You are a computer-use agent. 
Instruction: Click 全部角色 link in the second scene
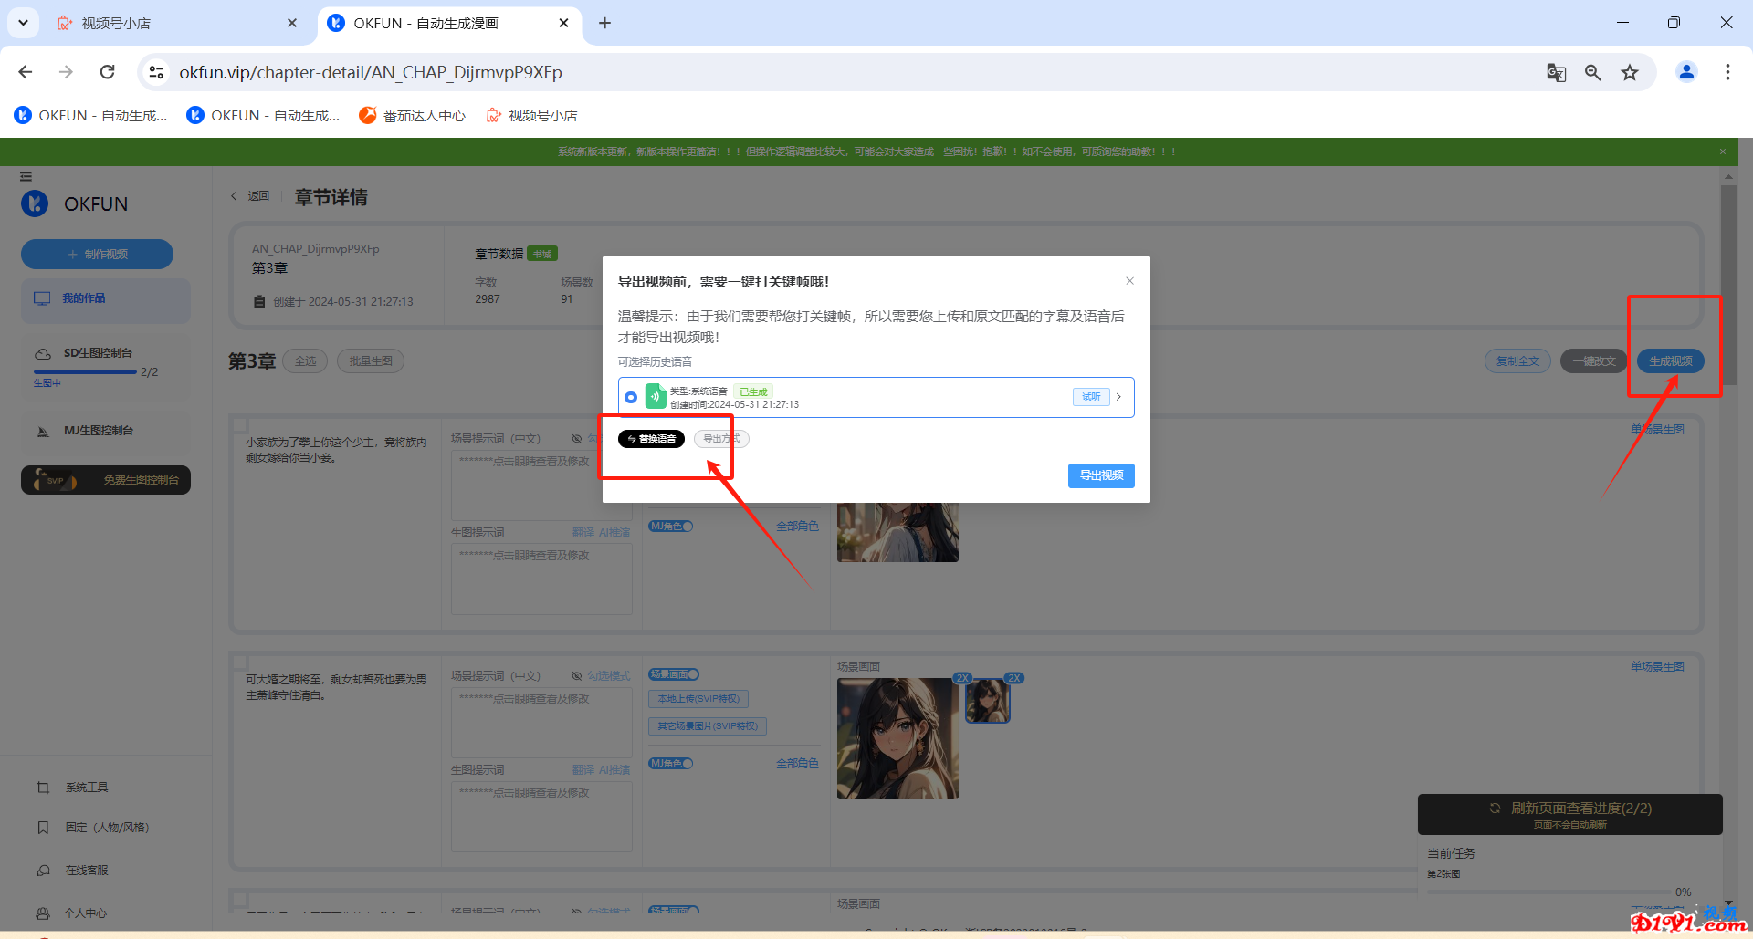click(797, 764)
